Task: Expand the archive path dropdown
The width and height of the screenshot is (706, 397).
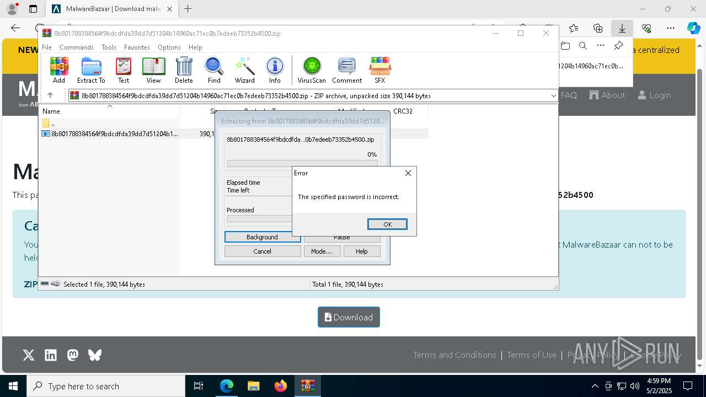Action: point(553,96)
